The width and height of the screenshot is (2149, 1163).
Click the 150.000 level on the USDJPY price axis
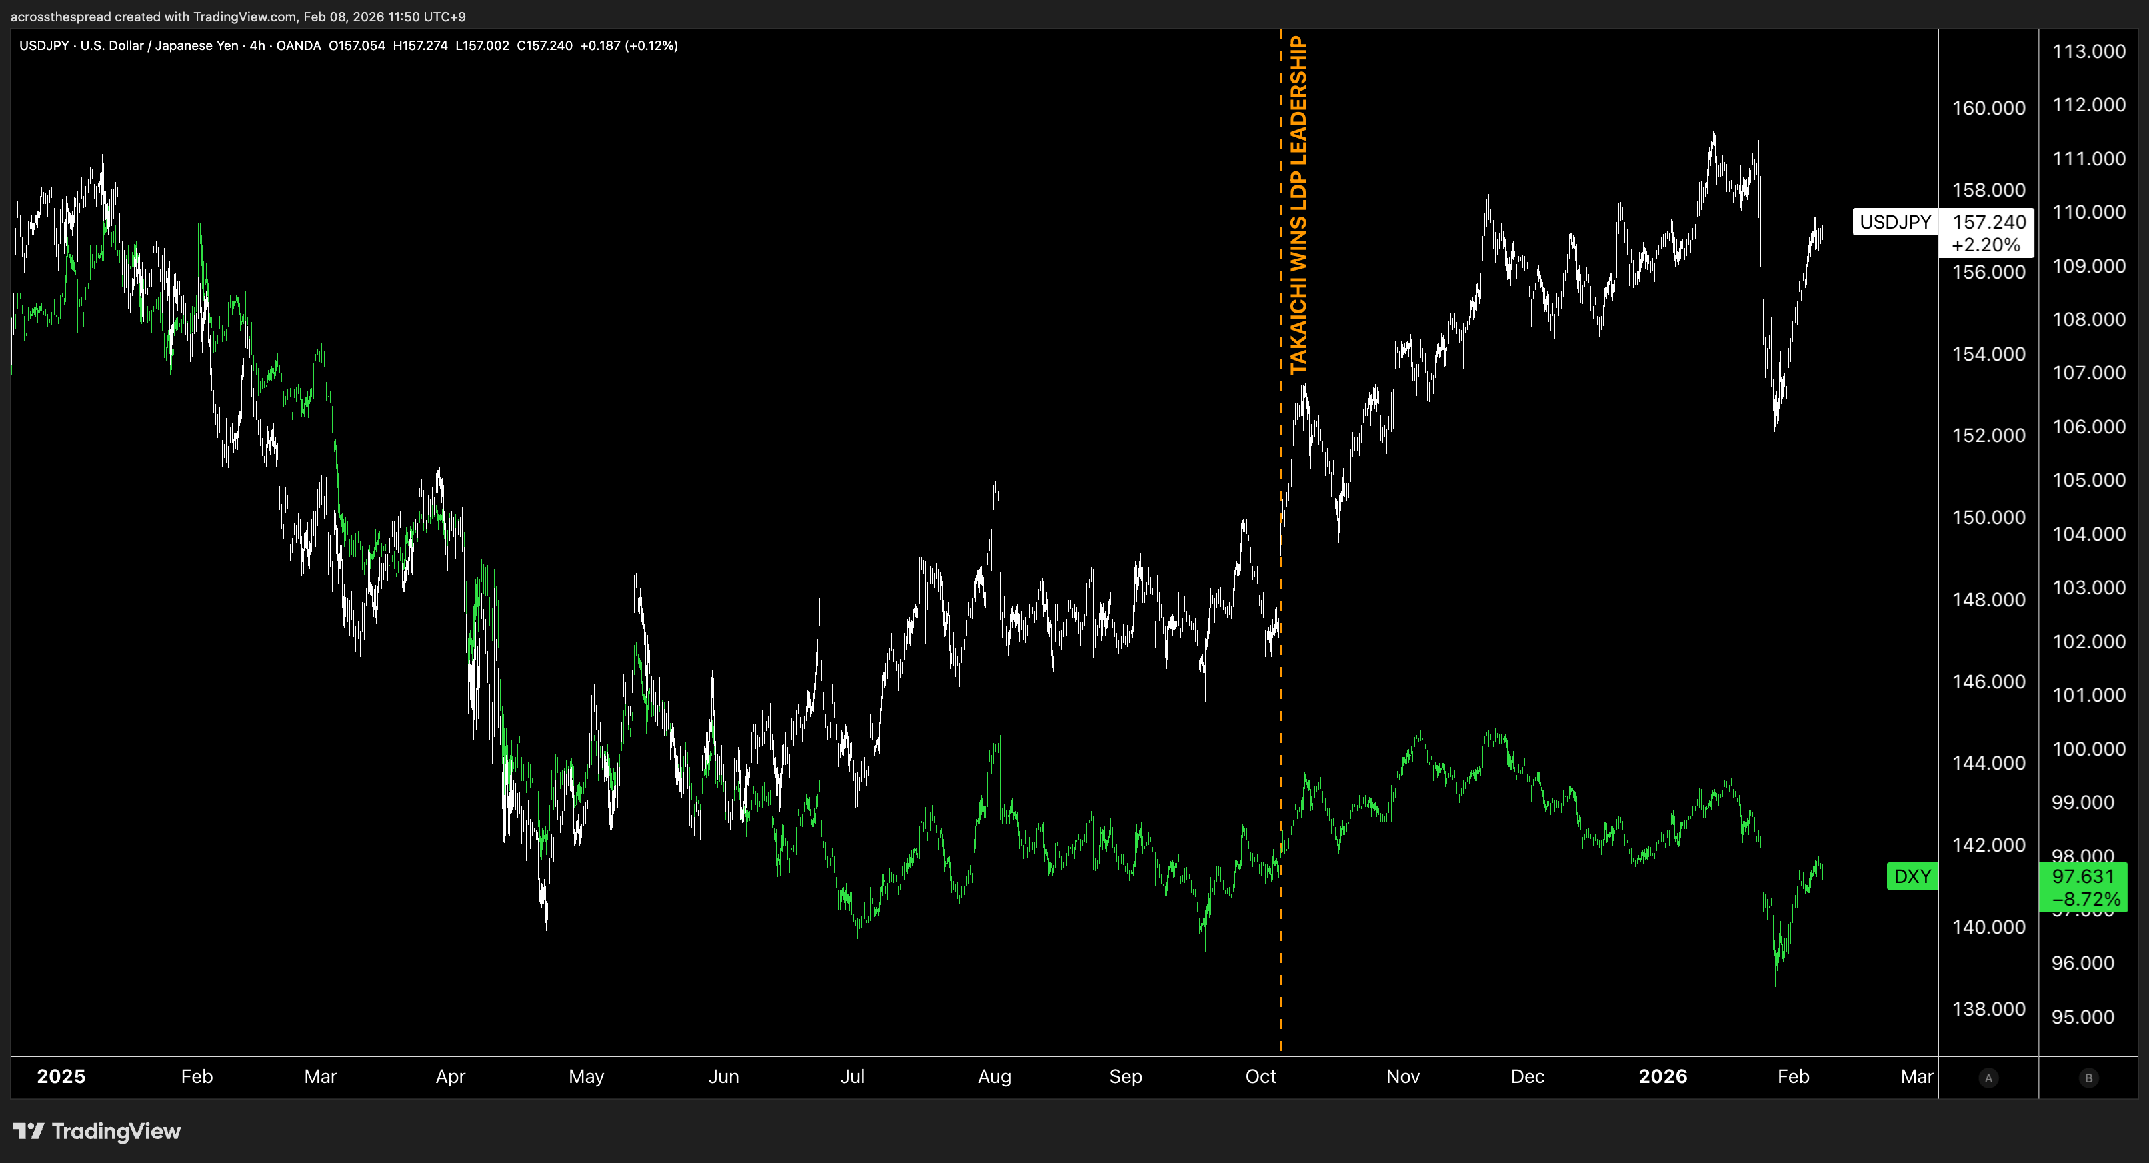tap(1989, 517)
